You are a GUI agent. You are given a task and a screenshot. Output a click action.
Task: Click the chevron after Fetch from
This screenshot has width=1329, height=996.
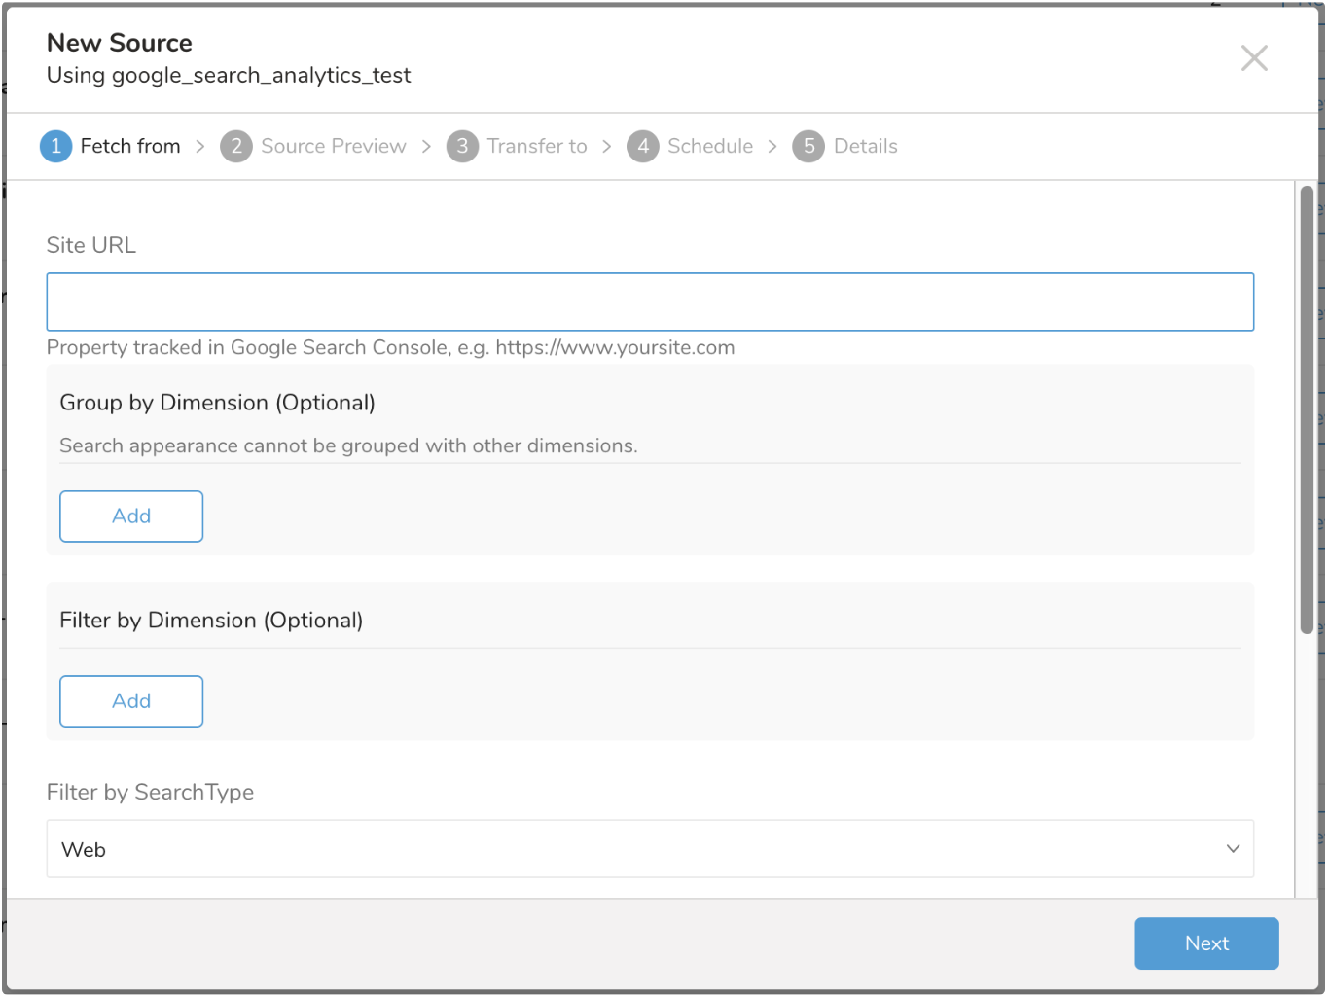200,146
